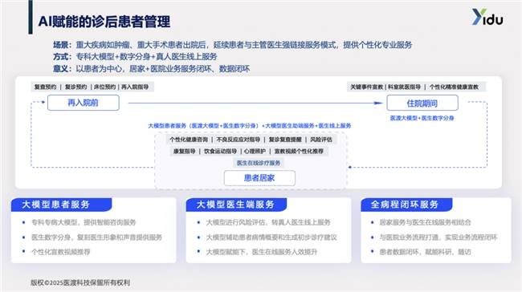Click the '床位预约' tag
The width and height of the screenshot is (522, 292).
coord(105,87)
